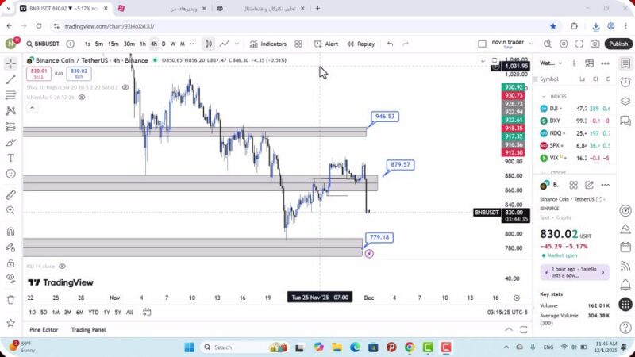The image size is (635, 357).
Task: Select the trend line drawing tool
Action: 10,79
